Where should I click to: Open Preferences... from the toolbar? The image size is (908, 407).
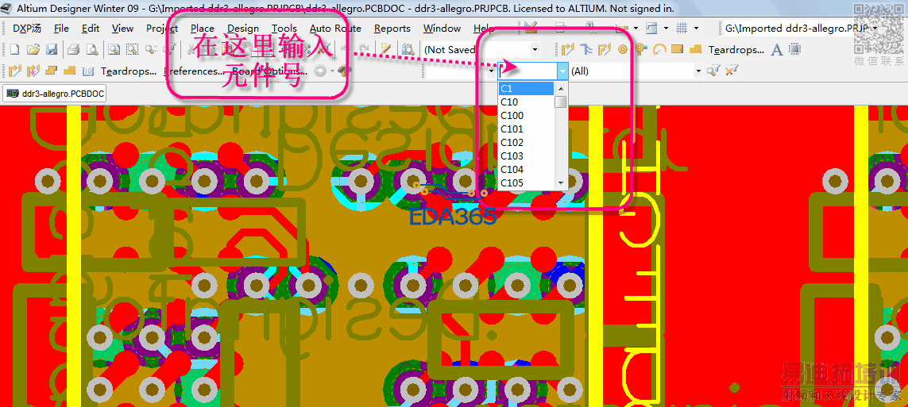[194, 71]
